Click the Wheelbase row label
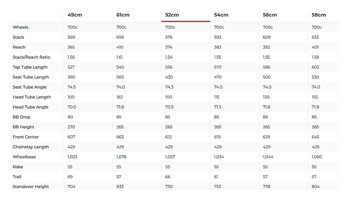This screenshot has width=357, height=201. point(24,157)
